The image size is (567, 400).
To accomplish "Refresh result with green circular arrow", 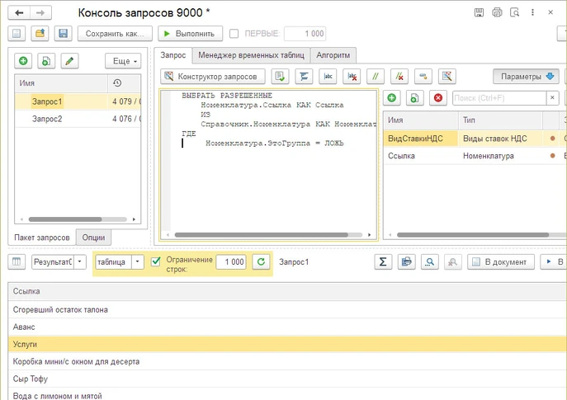I will point(261,262).
